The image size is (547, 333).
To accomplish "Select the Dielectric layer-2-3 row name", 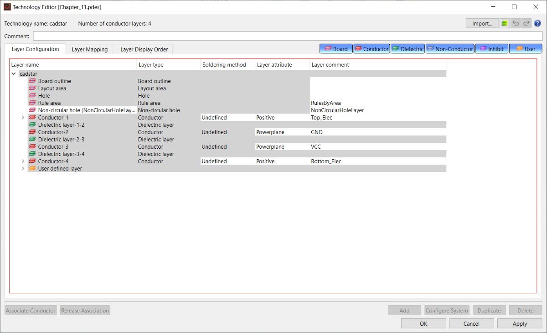I will pyautogui.click(x=61, y=140).
